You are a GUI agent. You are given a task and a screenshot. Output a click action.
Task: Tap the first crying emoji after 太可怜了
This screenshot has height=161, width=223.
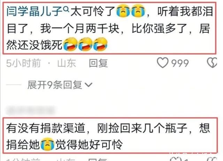123,11
